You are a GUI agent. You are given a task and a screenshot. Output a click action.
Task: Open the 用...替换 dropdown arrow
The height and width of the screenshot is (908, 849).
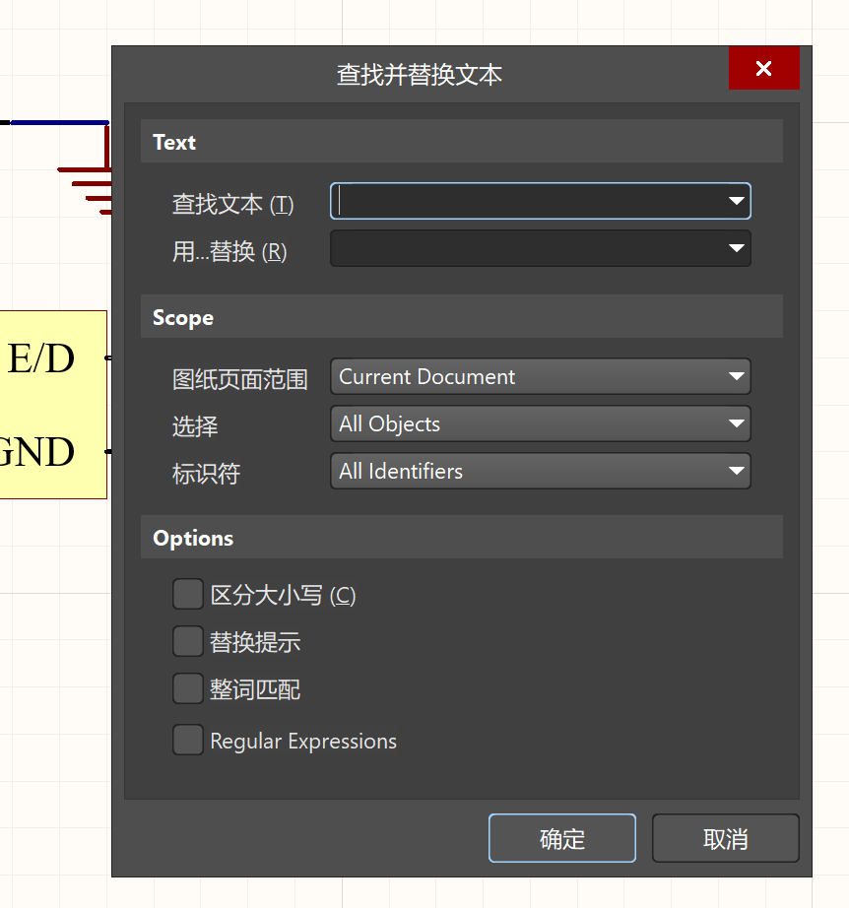click(x=736, y=248)
